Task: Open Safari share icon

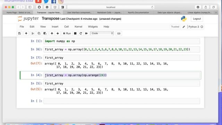Action: [206, 7]
